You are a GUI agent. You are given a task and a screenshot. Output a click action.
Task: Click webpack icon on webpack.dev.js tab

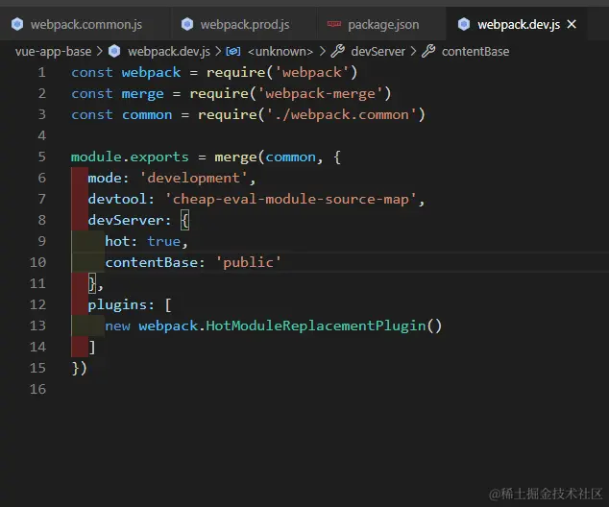point(464,24)
